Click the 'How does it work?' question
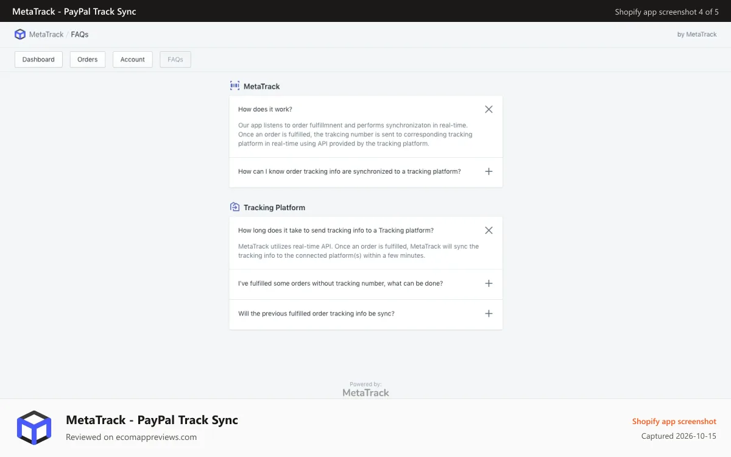 pyautogui.click(x=265, y=109)
